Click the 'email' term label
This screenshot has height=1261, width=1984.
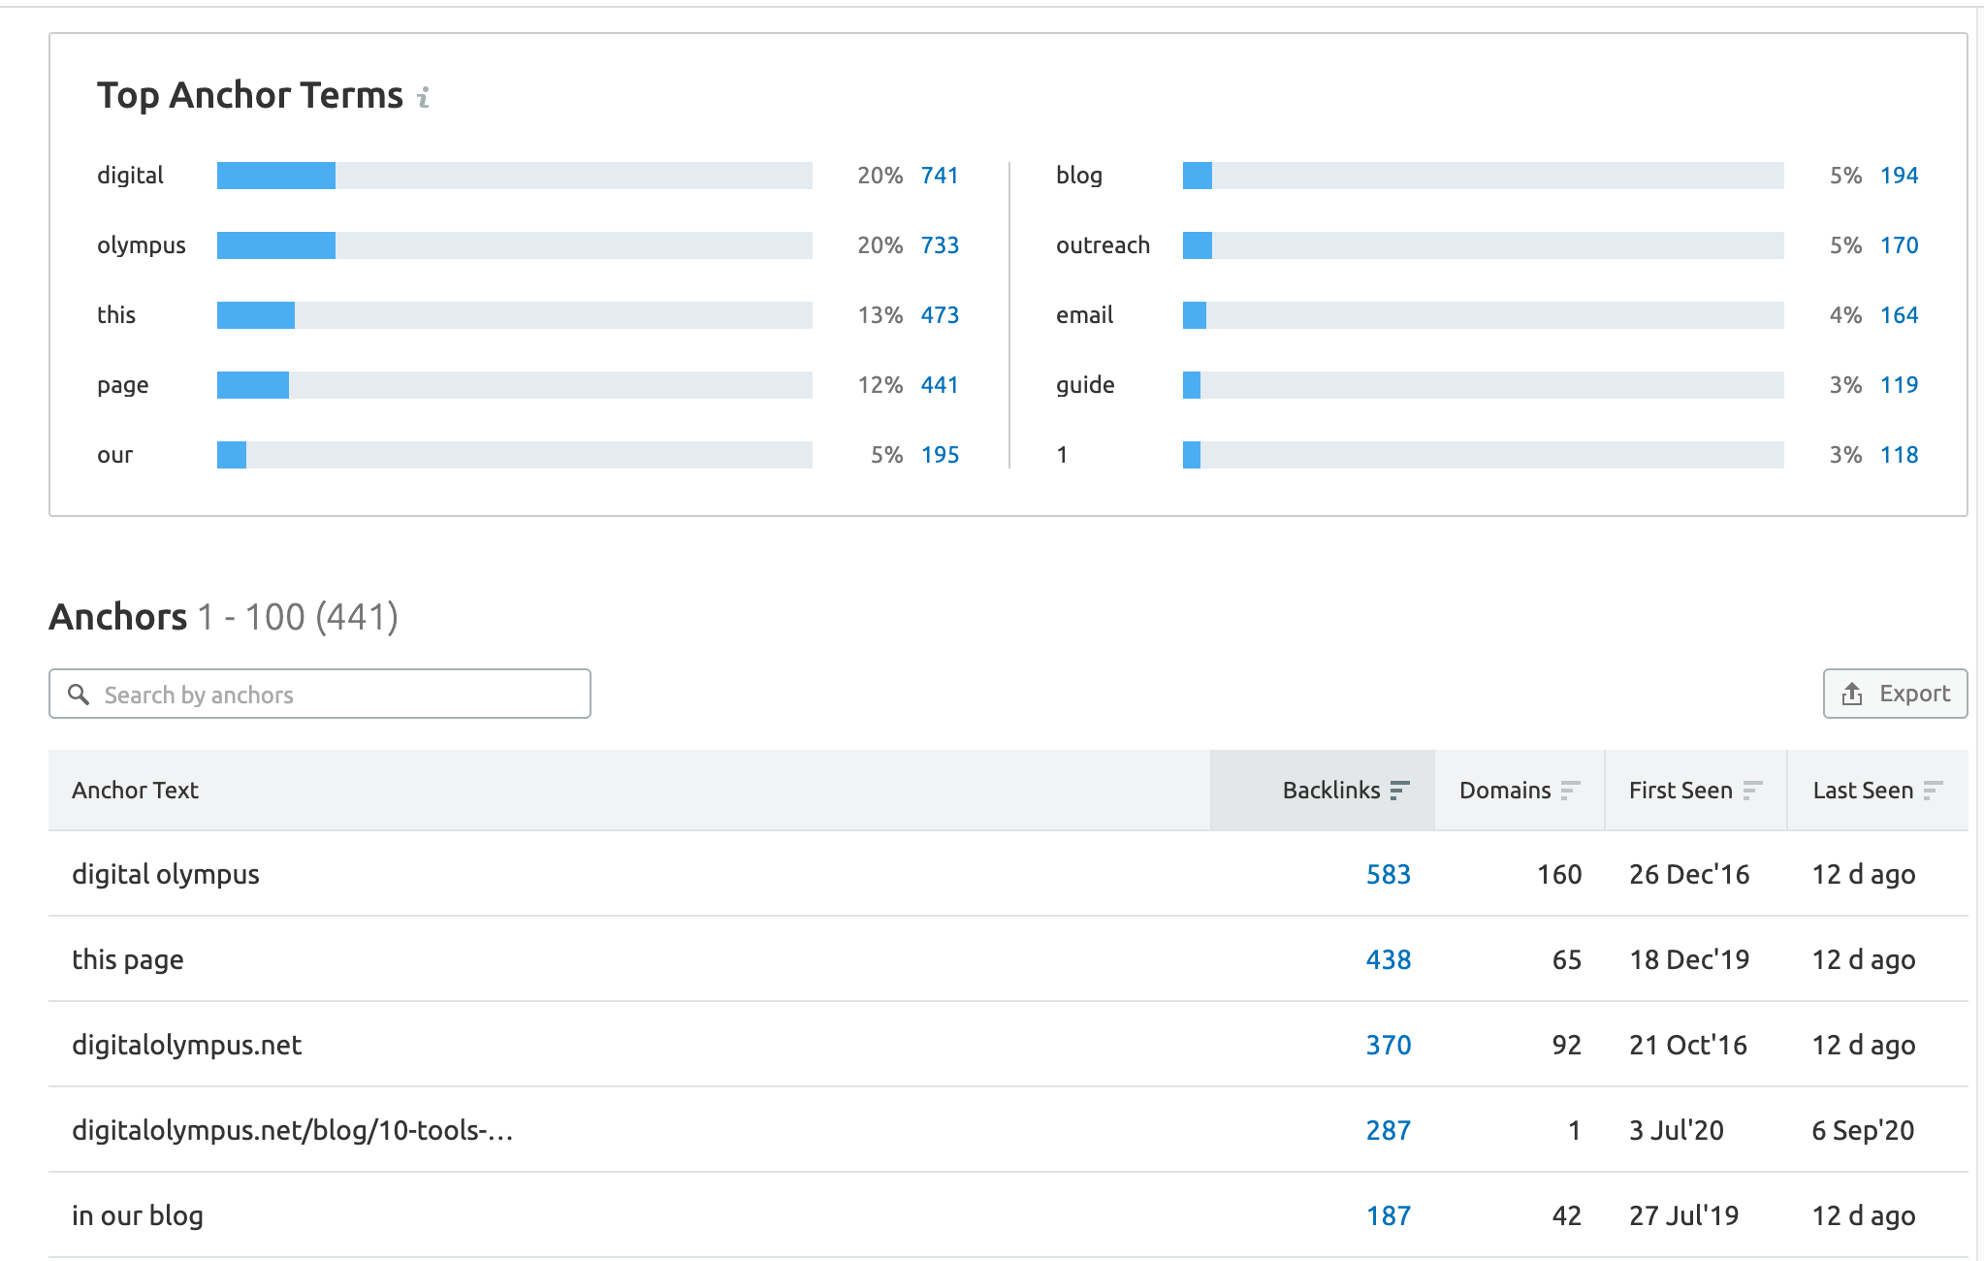click(1085, 315)
